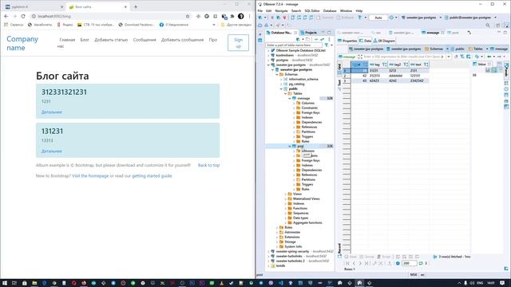Open Добавить статью nav link
The image size is (511, 287).
coord(111,40)
